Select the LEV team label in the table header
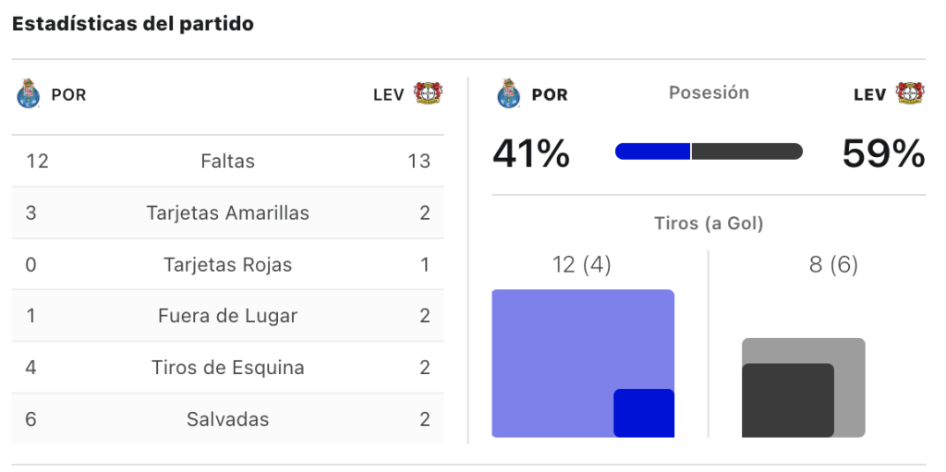 [389, 95]
